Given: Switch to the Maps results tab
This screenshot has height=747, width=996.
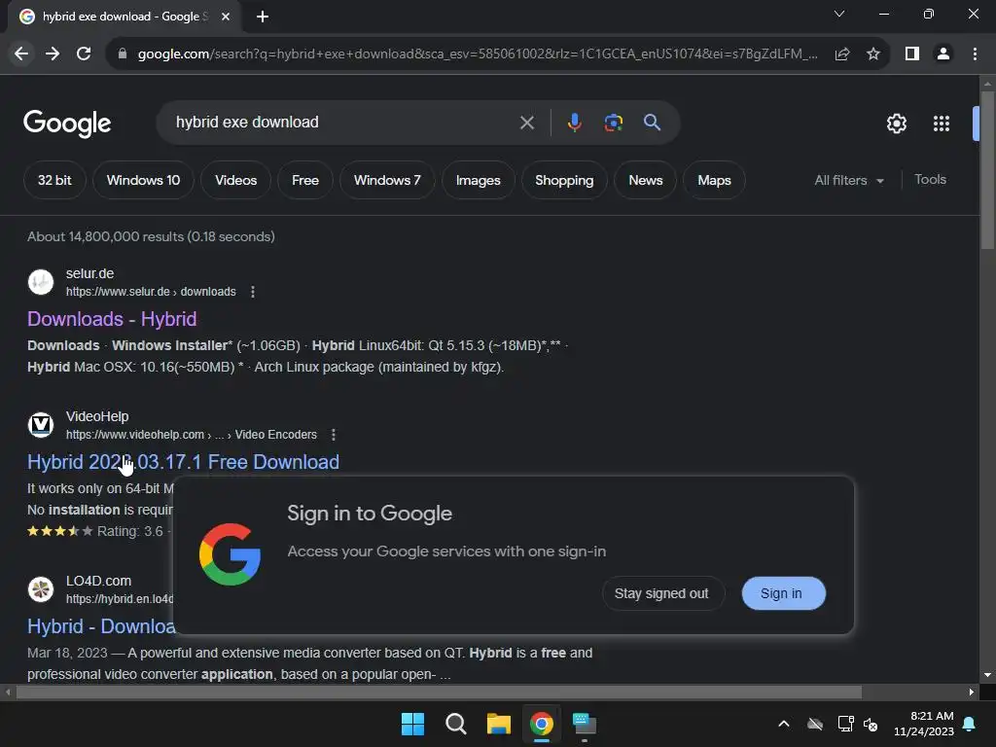Looking at the screenshot, I should (x=714, y=180).
